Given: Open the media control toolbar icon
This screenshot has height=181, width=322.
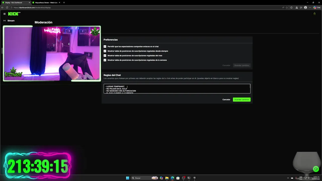Looking at the screenshot, I should pyautogui.click(x=297, y=8).
